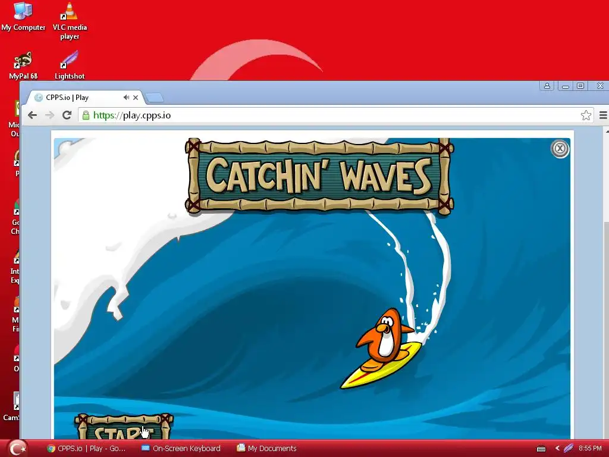609x457 pixels.
Task: Switch to CPPS.io Chrome taskbar item
Action: (86, 448)
